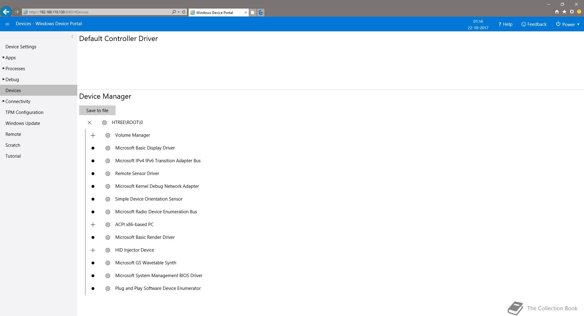
Task: Click gear for Microsoft Kernel Debug Network Adapter
Action: [108, 186]
